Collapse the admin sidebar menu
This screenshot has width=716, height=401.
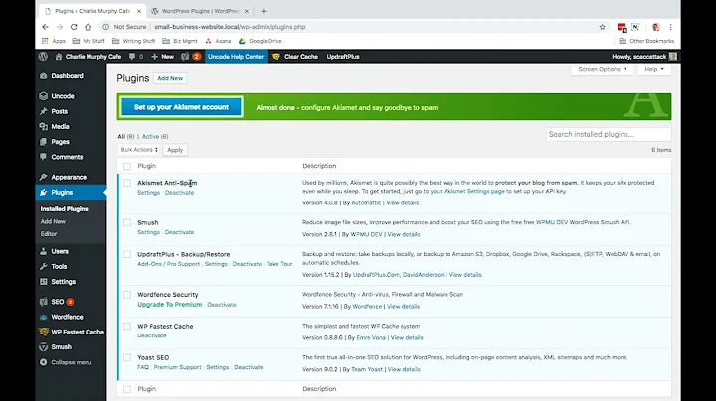[x=66, y=362]
